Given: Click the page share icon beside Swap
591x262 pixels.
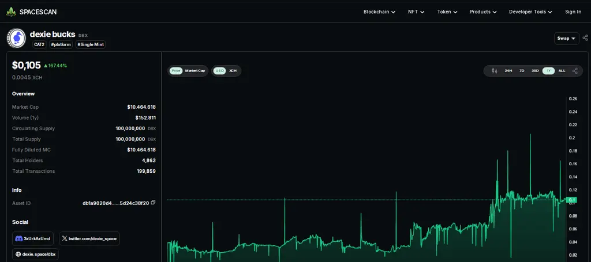Looking at the screenshot, I should [585, 38].
